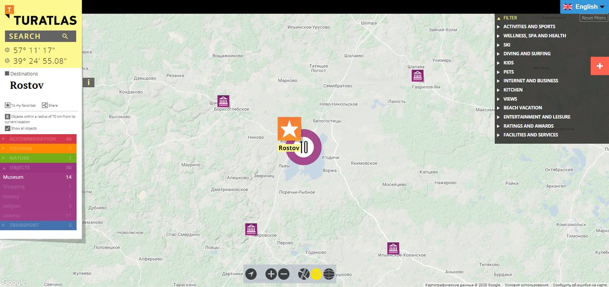Click the yellow Rostov map label
The height and width of the screenshot is (287, 609).
[x=289, y=148]
